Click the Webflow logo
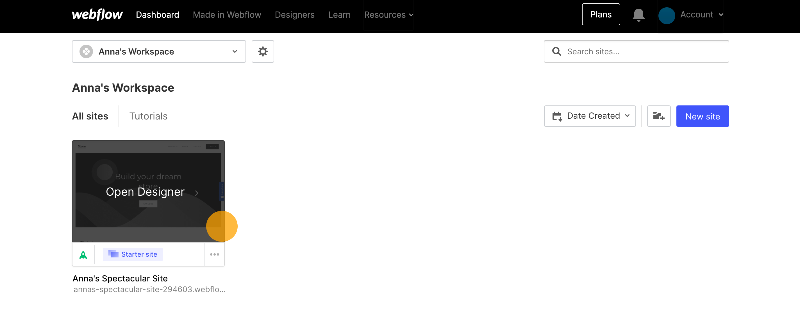Screen dimensions: 800x334 [97, 15]
